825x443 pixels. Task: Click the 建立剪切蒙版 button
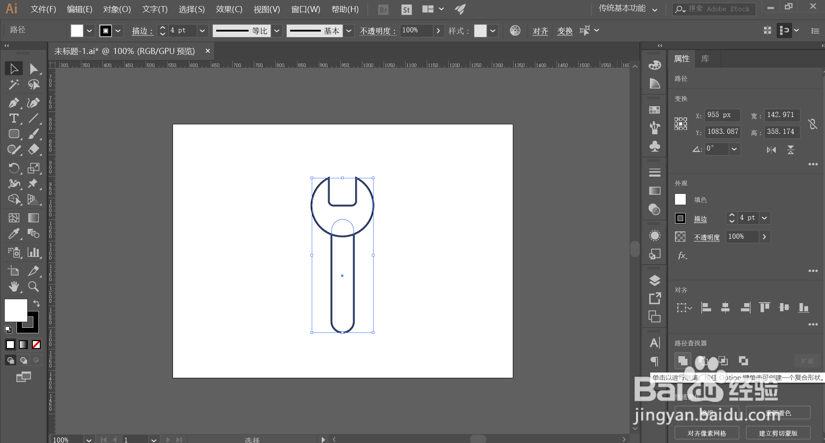(778, 433)
